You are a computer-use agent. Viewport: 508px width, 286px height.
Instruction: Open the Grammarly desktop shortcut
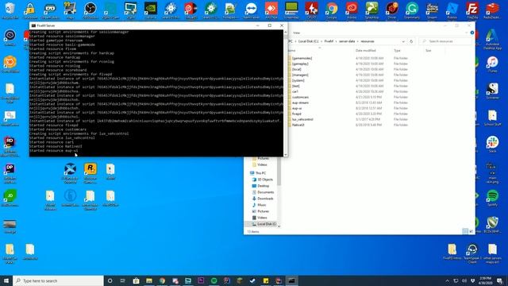tap(412, 10)
